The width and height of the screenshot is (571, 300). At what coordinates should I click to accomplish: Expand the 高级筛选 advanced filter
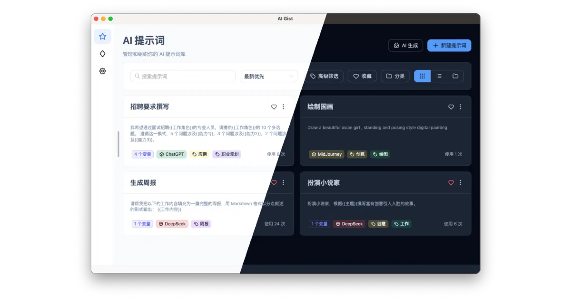[324, 76]
